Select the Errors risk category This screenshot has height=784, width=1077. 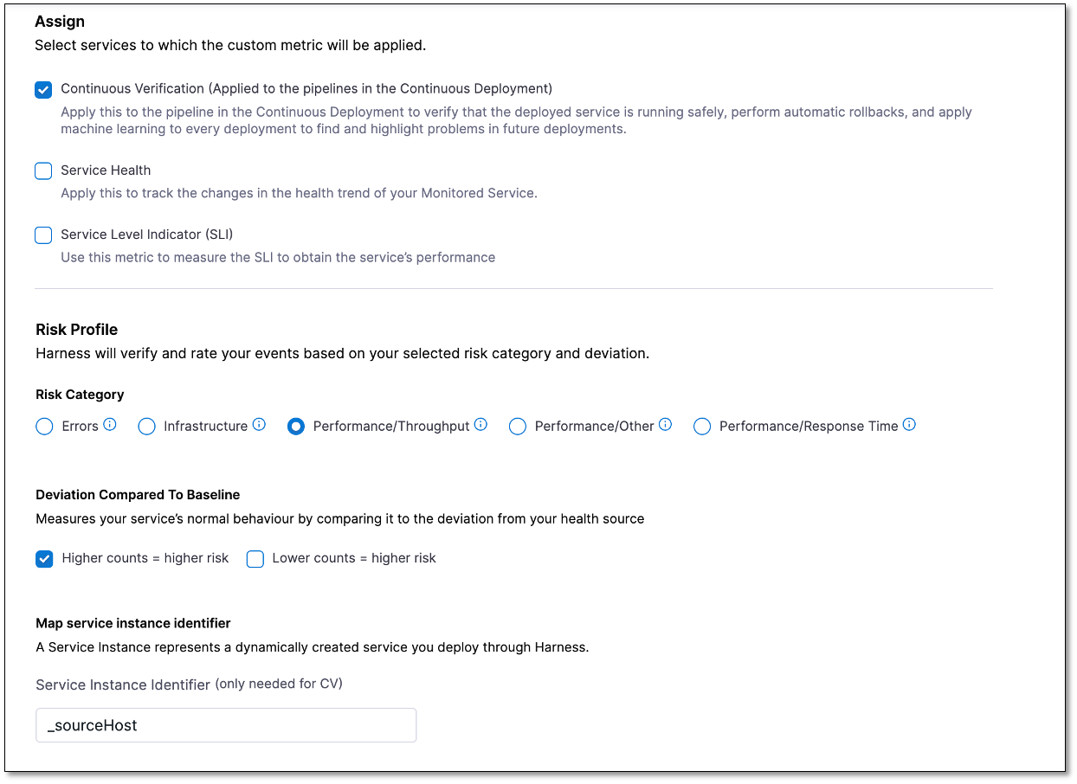44,426
